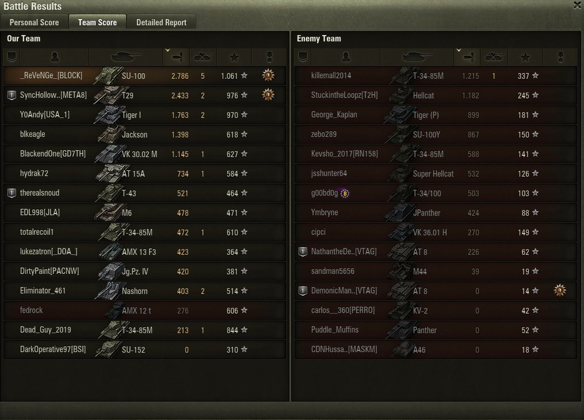Select enemy player George_Kaplan

click(x=334, y=114)
